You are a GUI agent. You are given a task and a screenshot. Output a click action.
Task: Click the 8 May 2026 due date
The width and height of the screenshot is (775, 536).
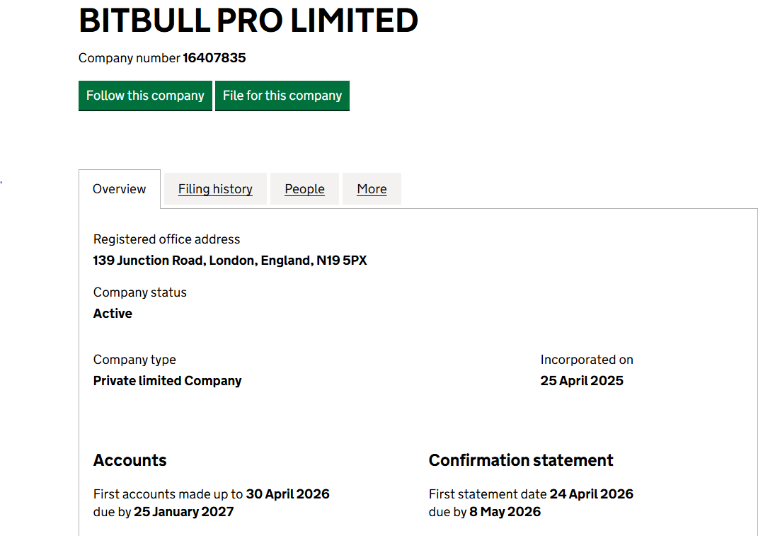(x=505, y=512)
